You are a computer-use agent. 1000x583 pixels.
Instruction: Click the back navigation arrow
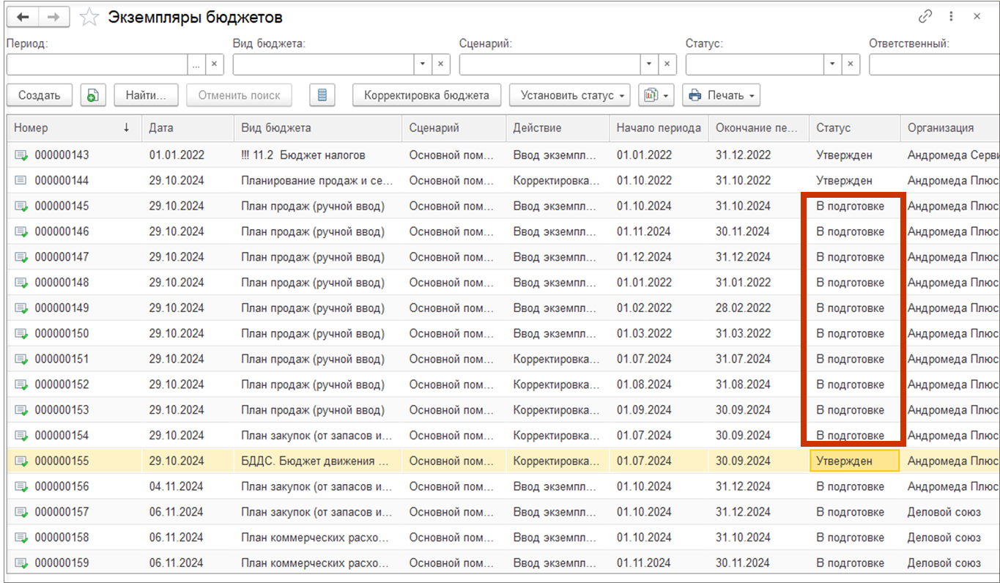pyautogui.click(x=22, y=18)
